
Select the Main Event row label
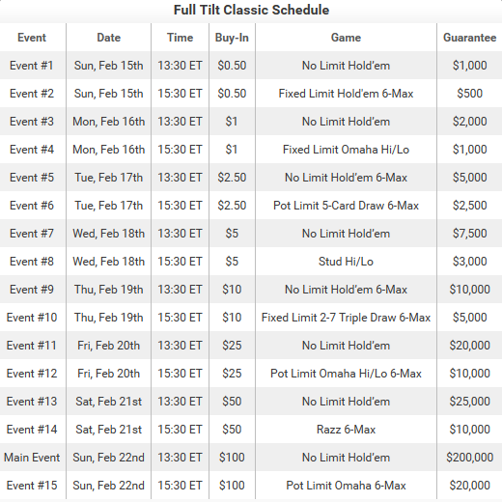[32, 458]
